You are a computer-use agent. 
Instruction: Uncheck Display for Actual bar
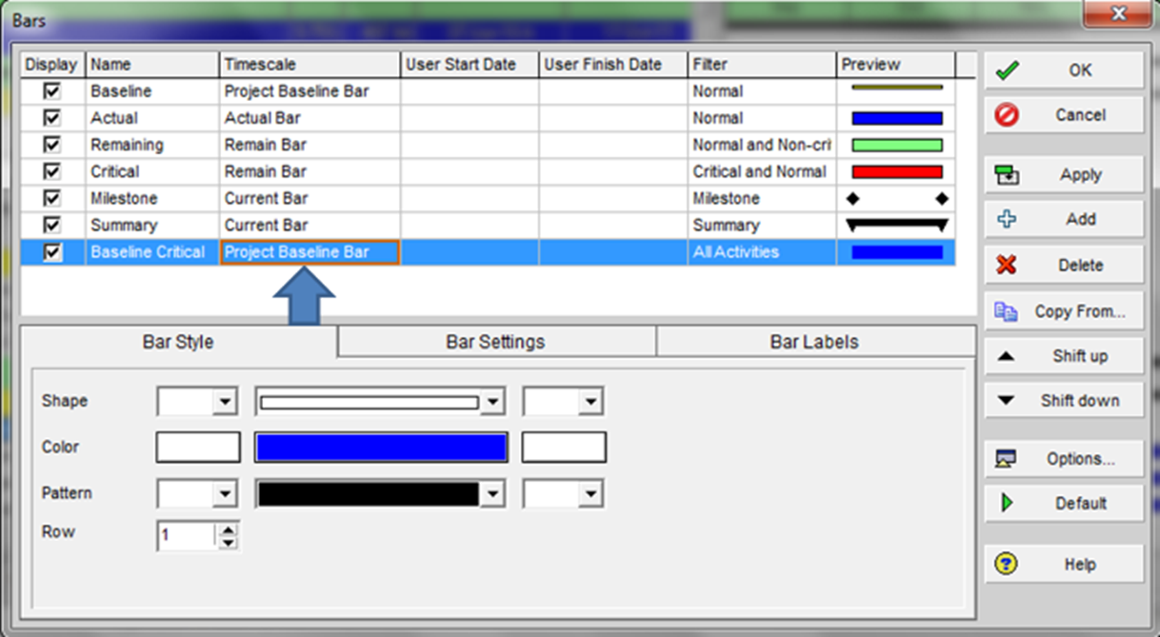[x=52, y=118]
